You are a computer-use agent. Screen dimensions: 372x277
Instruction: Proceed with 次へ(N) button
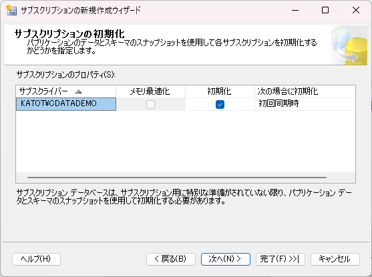click(225, 259)
